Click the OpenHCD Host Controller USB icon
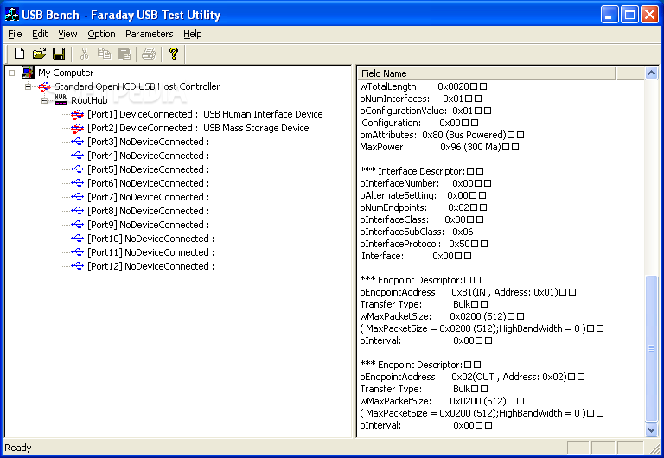This screenshot has height=458, width=664. [44, 86]
